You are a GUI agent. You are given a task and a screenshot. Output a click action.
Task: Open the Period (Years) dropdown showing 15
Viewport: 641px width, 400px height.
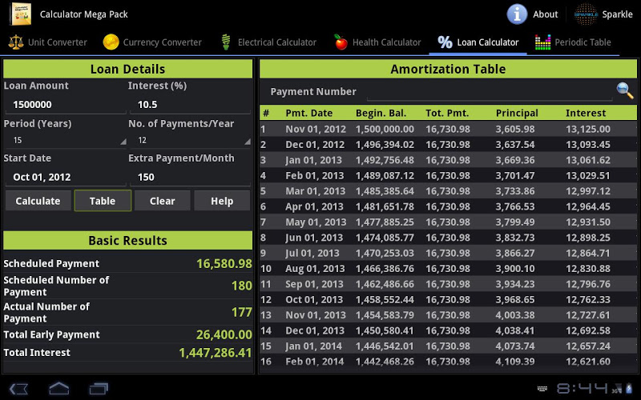click(x=66, y=140)
